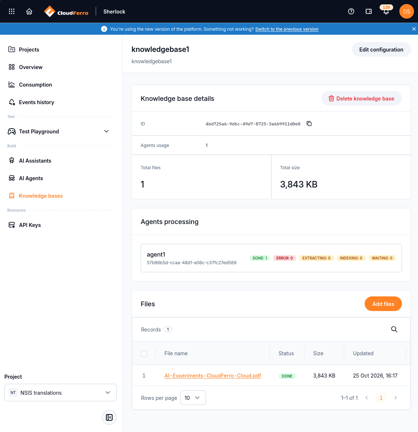Click the EXTRACTING: 0 status badge
The image size is (418, 432).
coord(316,258)
